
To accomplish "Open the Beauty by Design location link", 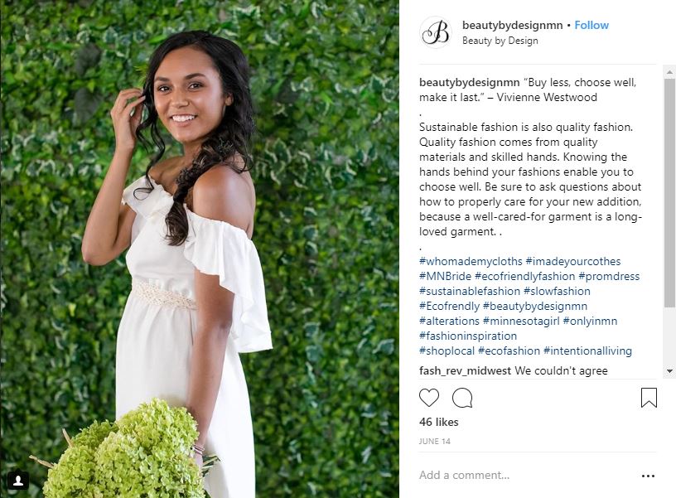I will tap(500, 41).
